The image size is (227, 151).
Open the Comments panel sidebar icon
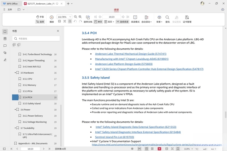pos(5,46)
